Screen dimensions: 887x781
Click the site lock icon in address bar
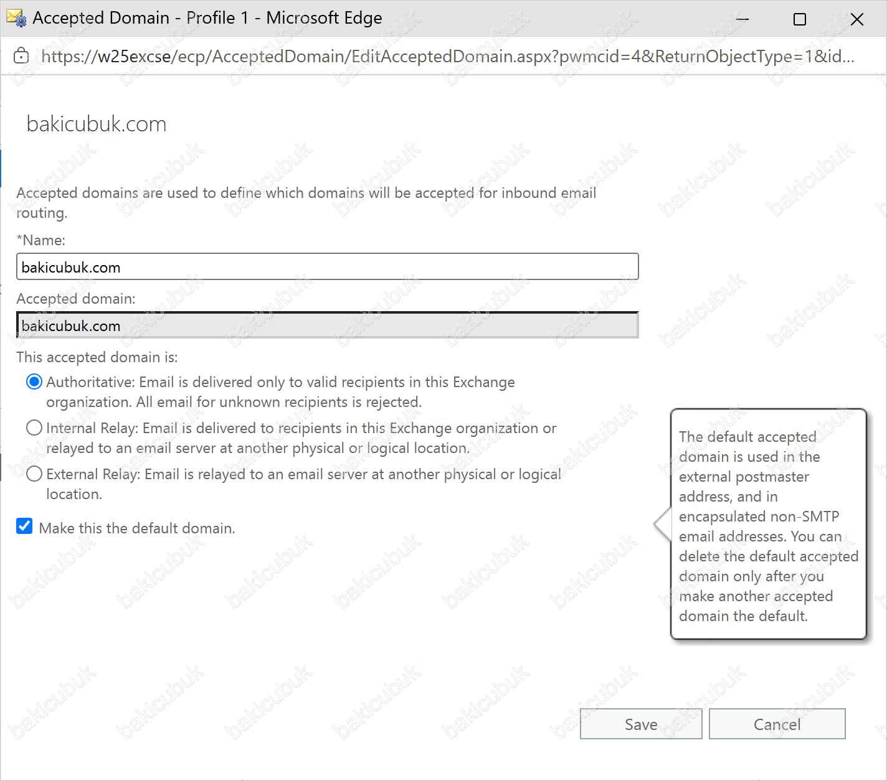21,56
